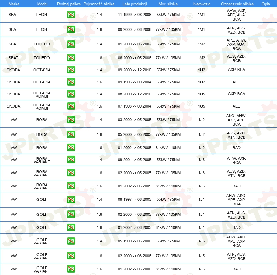Select the Oznaczenie silnika column header
The image size is (277, 275).
(237, 4)
